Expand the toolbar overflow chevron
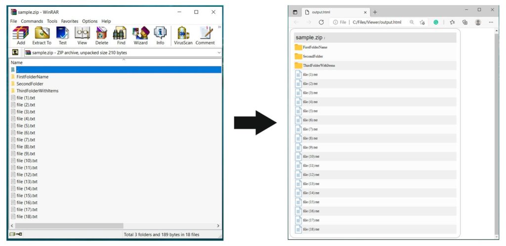This screenshot has height=246, width=506. (219, 27)
